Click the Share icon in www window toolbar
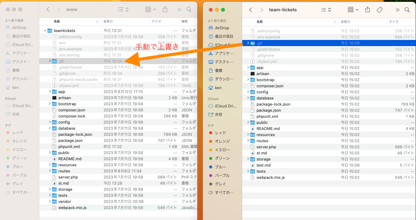 tap(165, 9)
